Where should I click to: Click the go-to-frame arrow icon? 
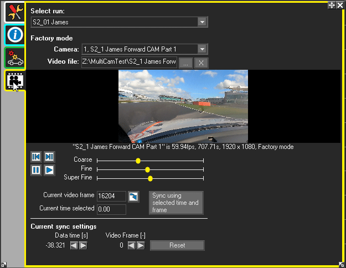click(133, 196)
